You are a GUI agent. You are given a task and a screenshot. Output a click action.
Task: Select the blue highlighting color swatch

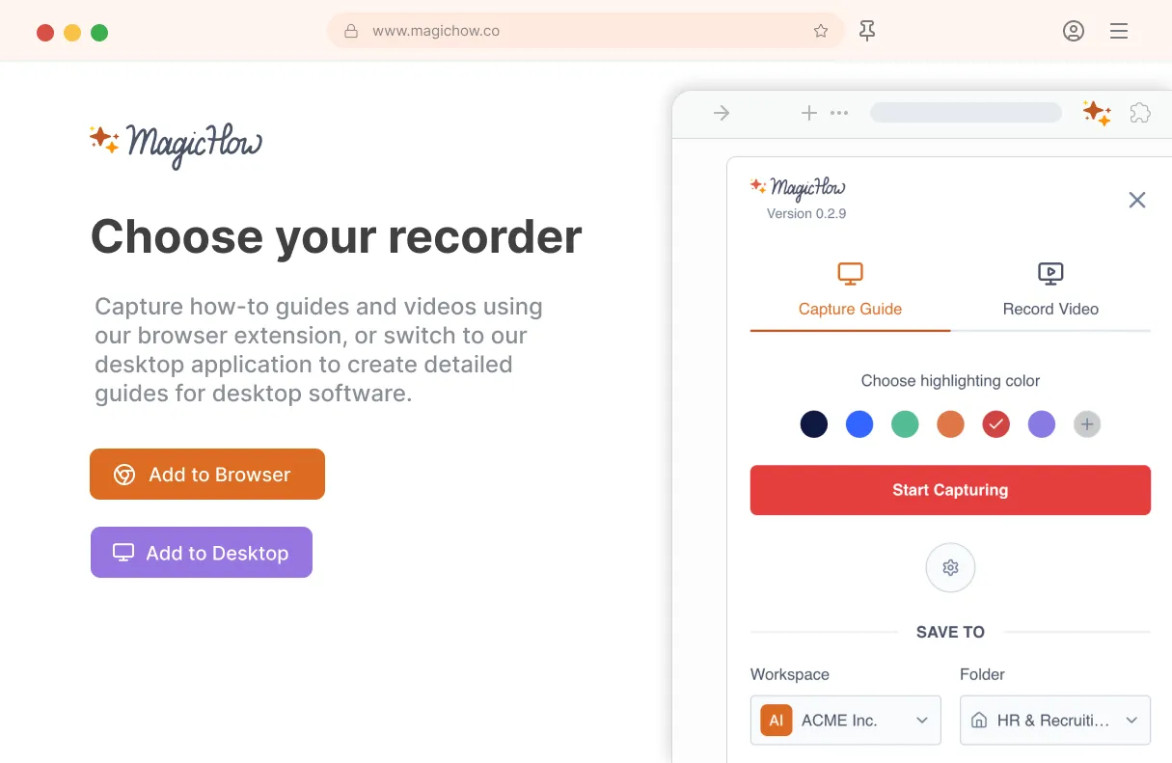(859, 423)
